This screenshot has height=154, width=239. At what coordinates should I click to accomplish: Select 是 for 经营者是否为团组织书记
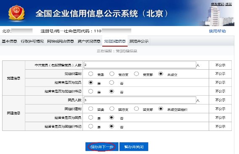(x=91, y=126)
